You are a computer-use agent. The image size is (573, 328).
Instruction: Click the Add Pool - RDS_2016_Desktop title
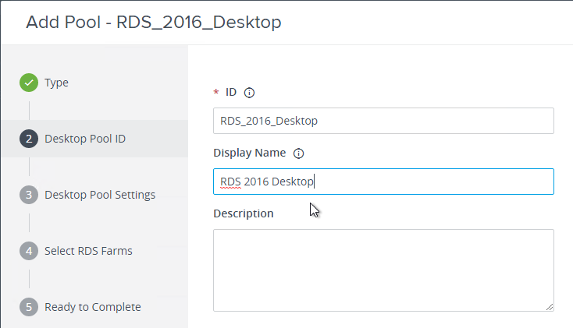pyautogui.click(x=154, y=23)
